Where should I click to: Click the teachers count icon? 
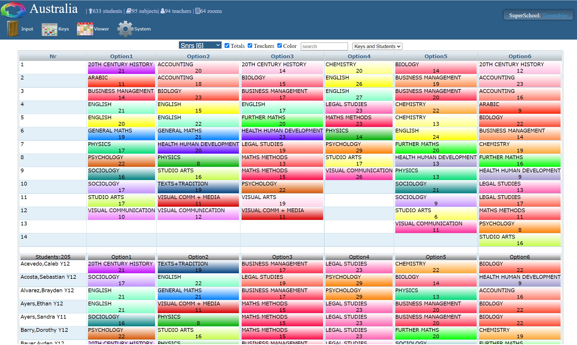pos(162,11)
